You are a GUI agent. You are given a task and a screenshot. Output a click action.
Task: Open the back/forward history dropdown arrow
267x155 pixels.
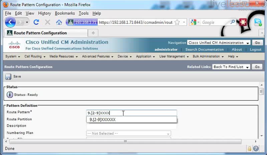click(27, 22)
